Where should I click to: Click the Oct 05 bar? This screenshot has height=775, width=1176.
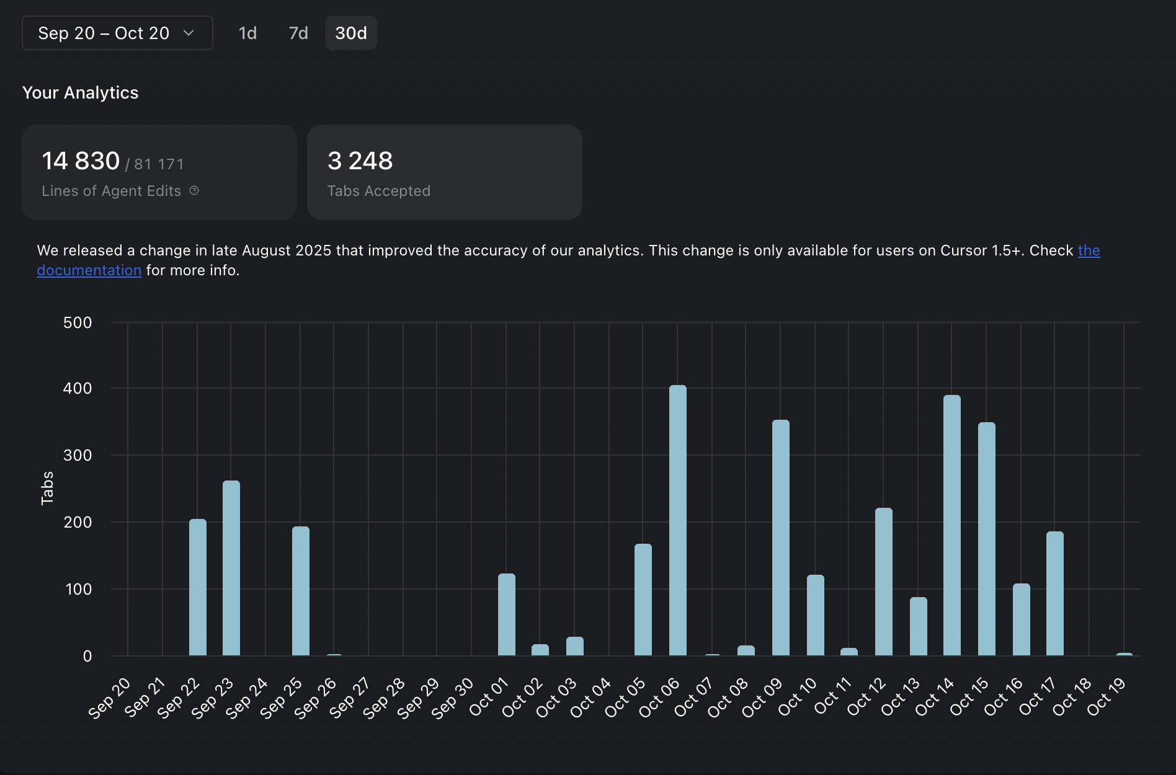[643, 600]
